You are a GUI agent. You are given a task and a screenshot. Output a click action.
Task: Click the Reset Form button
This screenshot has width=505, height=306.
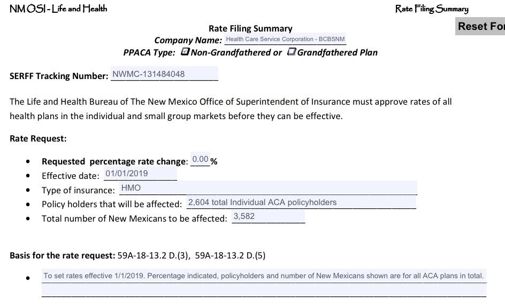(x=480, y=27)
